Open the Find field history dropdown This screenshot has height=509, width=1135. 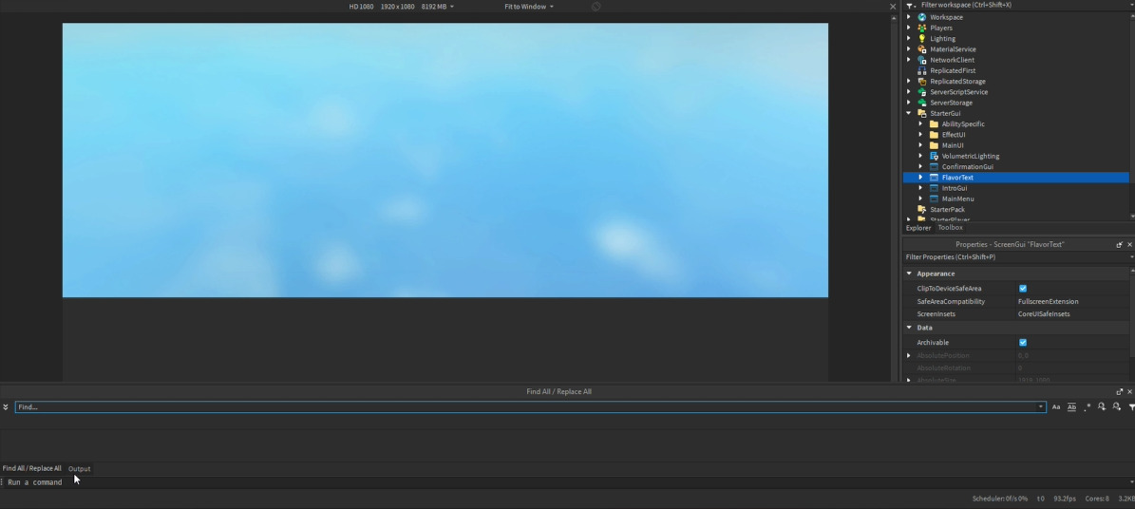click(x=1041, y=406)
